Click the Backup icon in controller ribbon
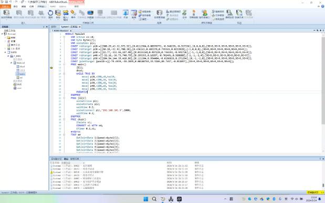The height and width of the screenshot is (203, 325). (x=58, y=13)
